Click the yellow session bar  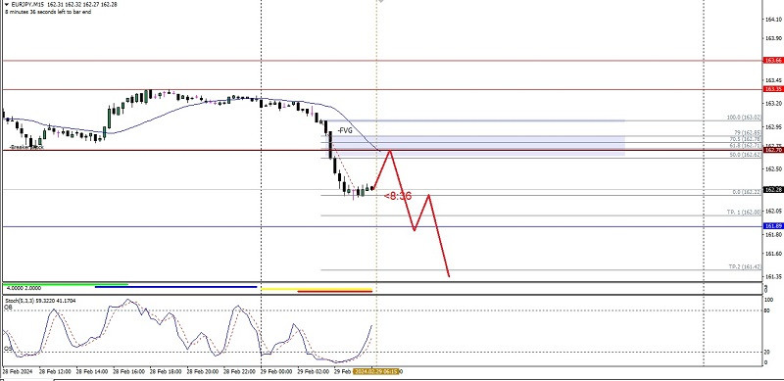(x=317, y=289)
